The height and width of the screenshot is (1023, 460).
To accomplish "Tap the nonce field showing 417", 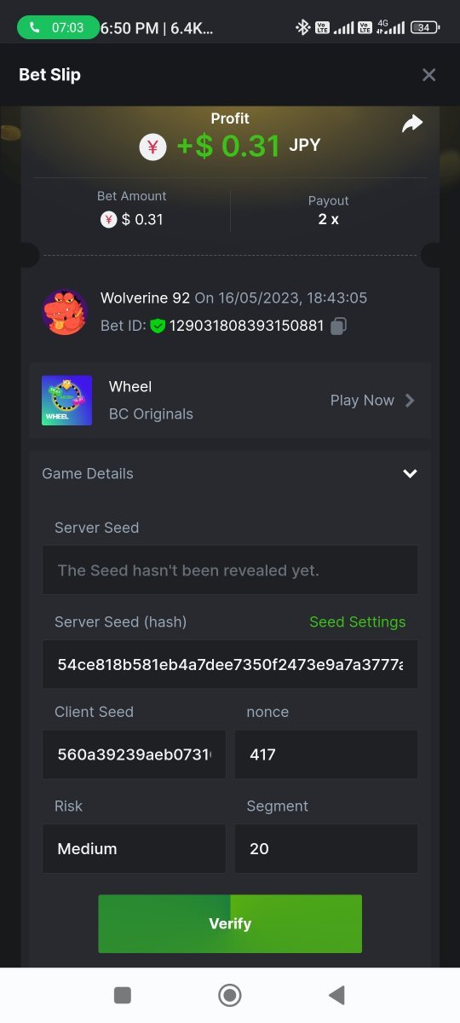I will tap(326, 754).
